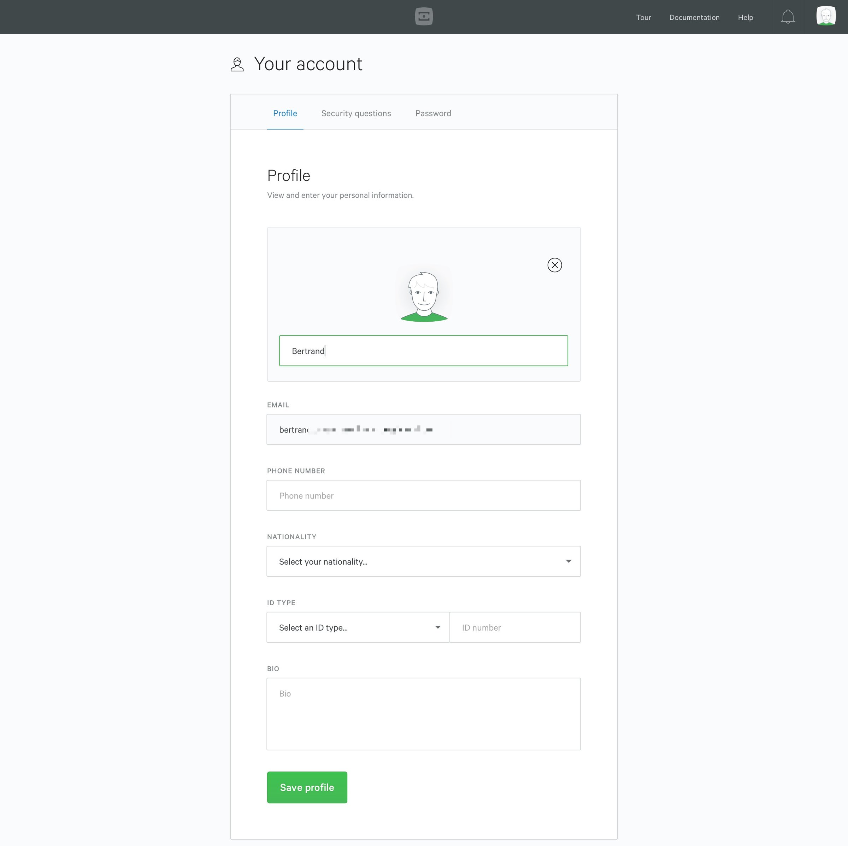848x846 pixels.
Task: Open the Help link
Action: click(745, 17)
